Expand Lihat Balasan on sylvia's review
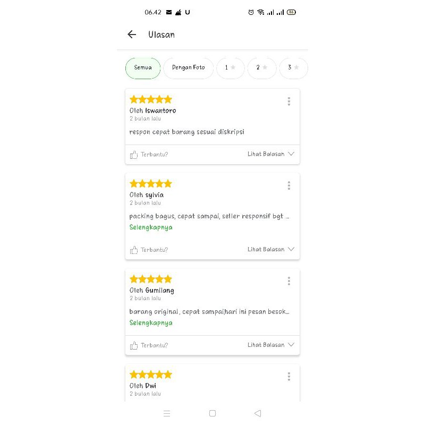Screen dimensions: 425x425 point(270,249)
